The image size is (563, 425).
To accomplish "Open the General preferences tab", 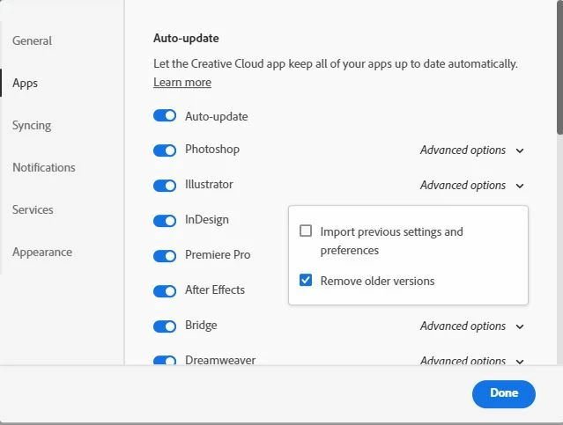I will 32,40.
